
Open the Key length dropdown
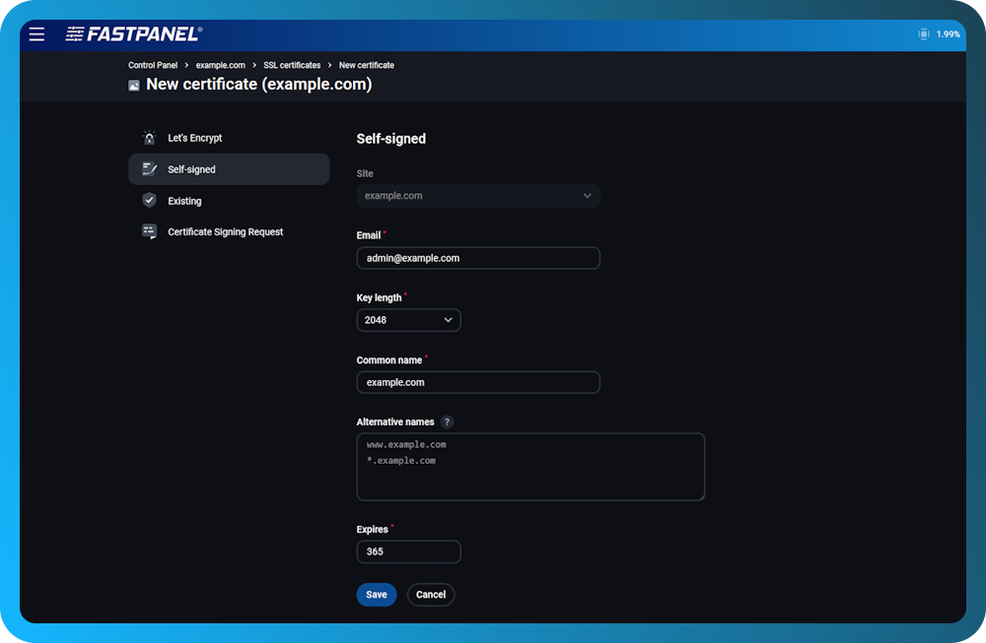[x=408, y=320]
